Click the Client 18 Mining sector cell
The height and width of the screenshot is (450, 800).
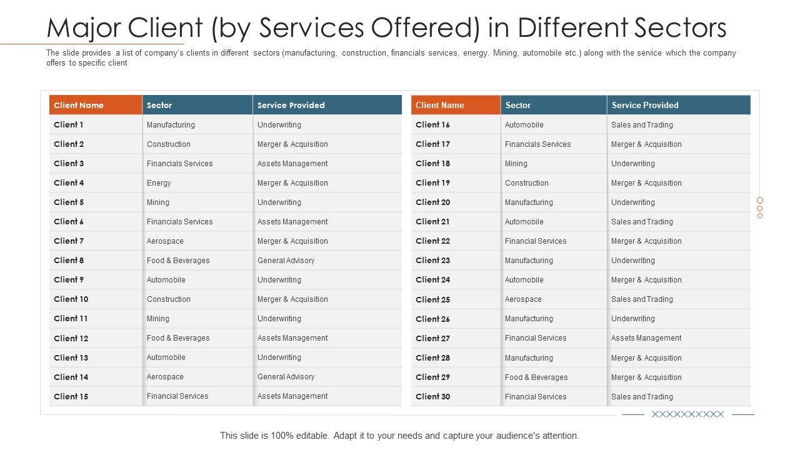point(516,163)
